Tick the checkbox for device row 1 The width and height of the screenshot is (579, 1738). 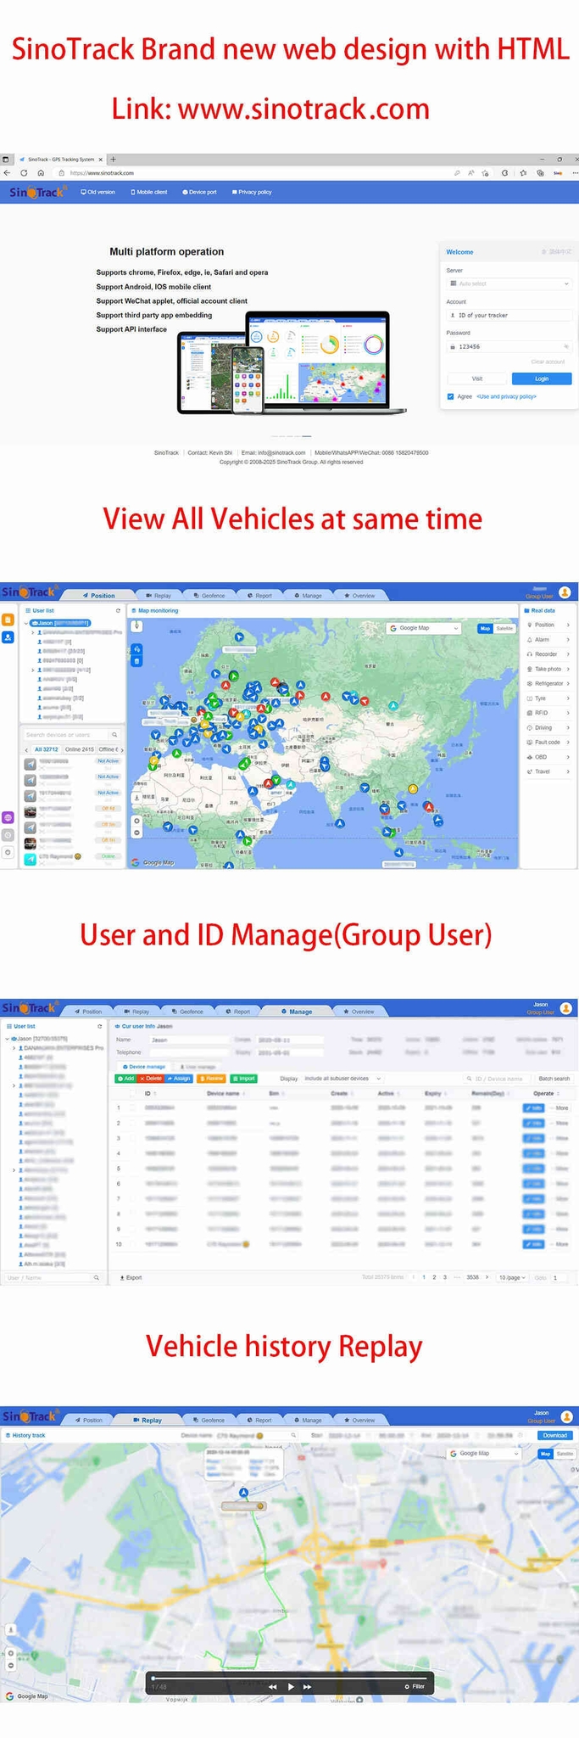click(x=132, y=1107)
